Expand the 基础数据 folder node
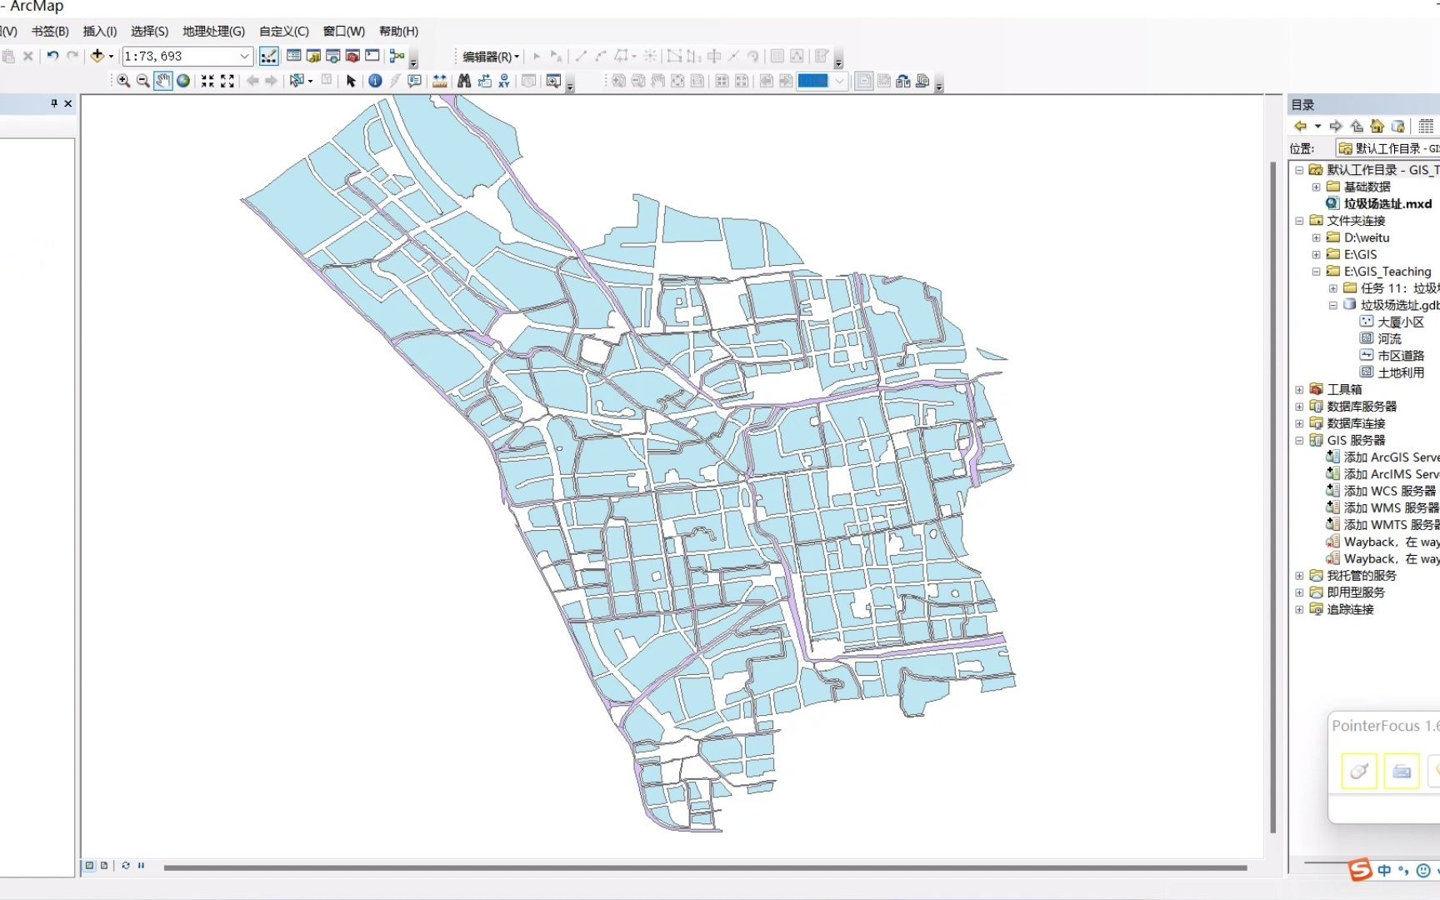Image resolution: width=1440 pixels, height=900 pixels. point(1315,186)
